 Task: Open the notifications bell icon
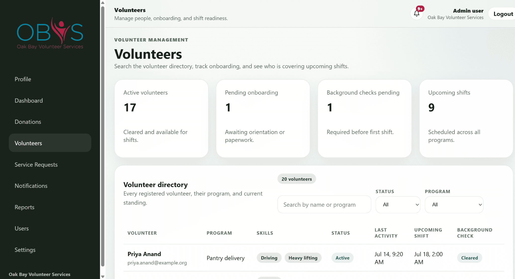coord(416,14)
